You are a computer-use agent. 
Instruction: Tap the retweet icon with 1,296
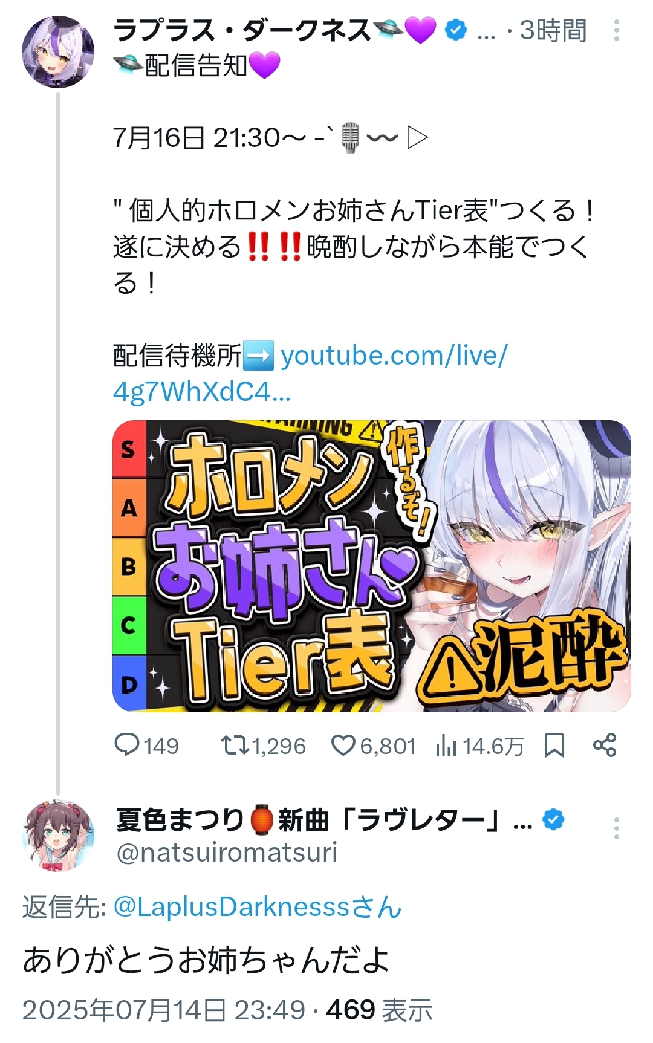pos(235,745)
